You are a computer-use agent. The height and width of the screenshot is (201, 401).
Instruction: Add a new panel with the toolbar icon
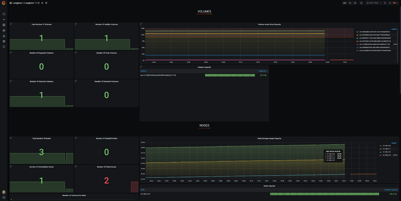coord(345,3)
